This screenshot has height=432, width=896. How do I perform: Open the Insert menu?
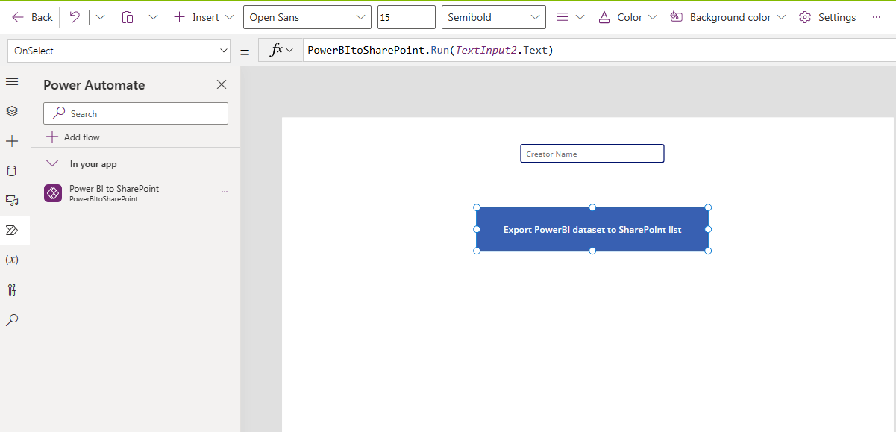tap(204, 17)
